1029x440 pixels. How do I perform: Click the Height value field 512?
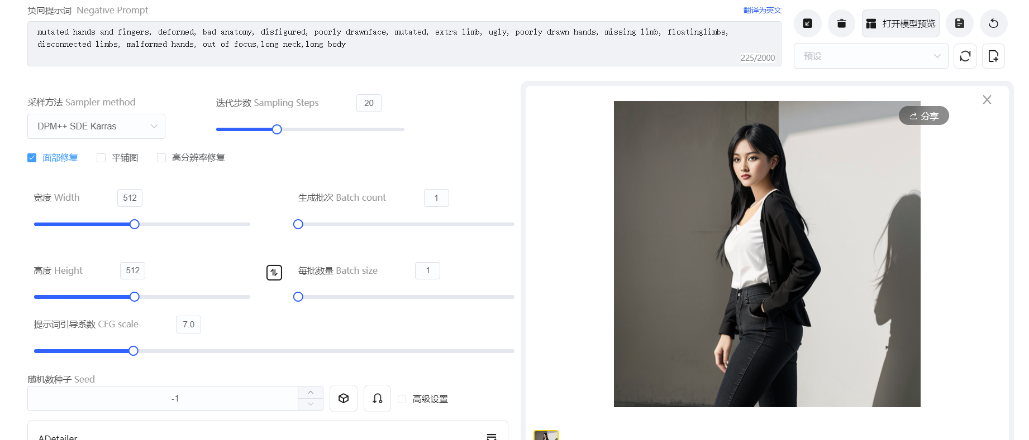133,270
